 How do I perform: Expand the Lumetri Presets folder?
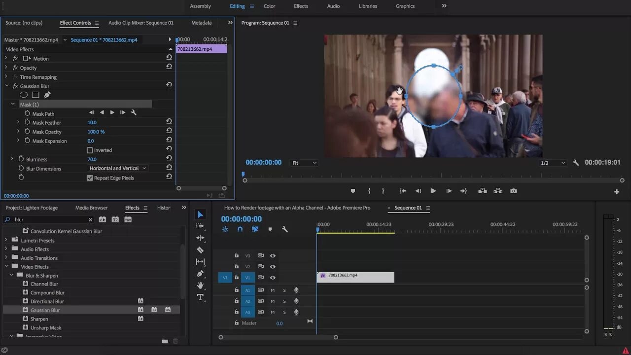(6, 241)
